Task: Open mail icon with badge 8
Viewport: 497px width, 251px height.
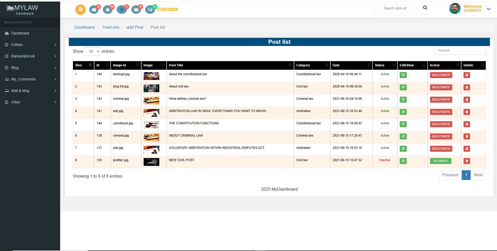Action: tap(94, 10)
